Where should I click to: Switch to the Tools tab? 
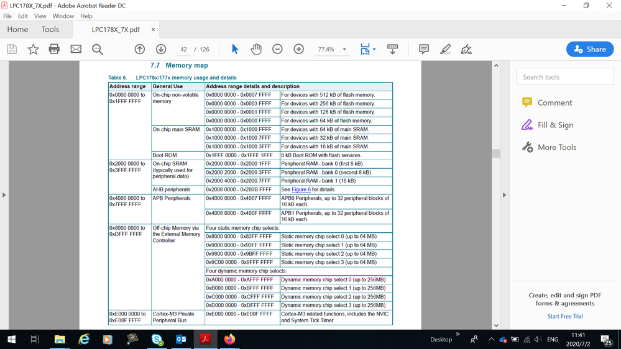50,29
